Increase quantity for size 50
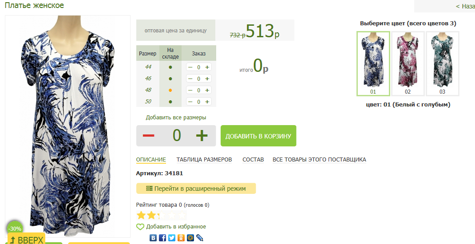Viewport: 475px width, 244px height. [207, 102]
